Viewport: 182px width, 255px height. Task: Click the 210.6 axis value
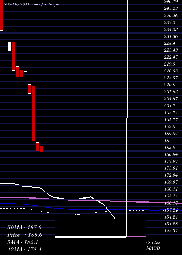click(x=170, y=85)
